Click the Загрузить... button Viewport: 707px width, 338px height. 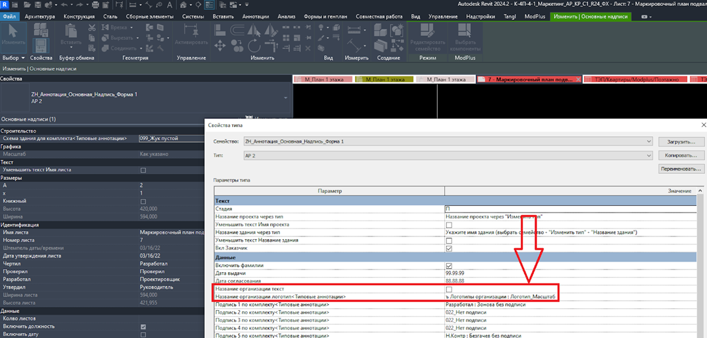[x=680, y=141]
